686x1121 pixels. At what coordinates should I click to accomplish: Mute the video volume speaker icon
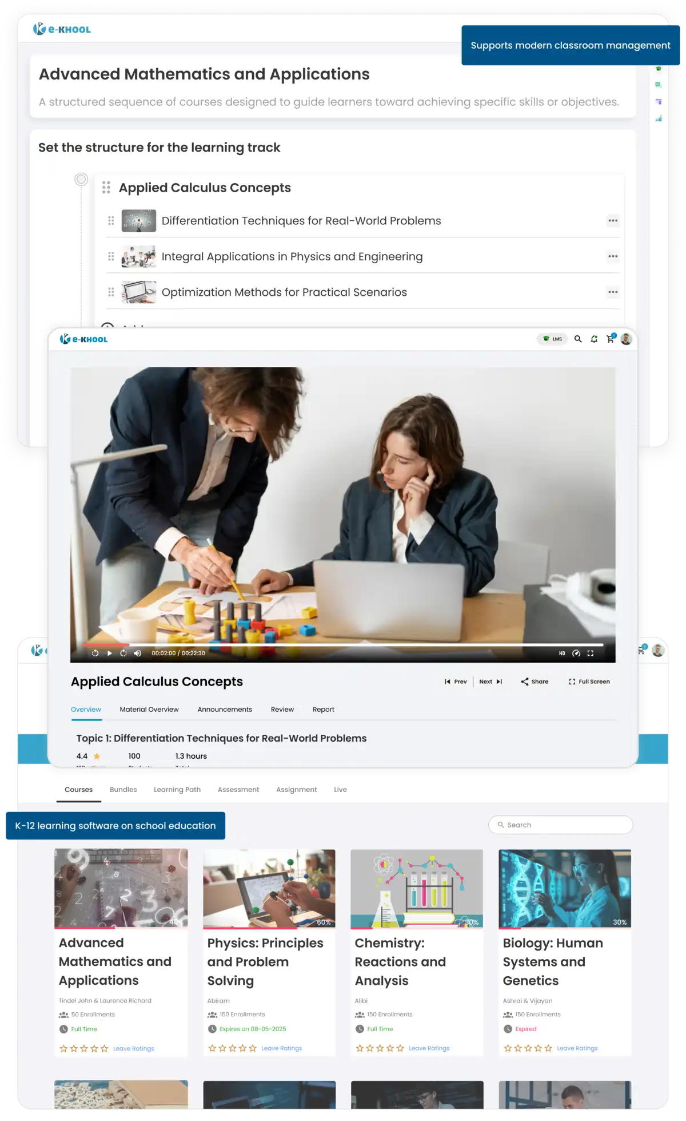point(137,653)
